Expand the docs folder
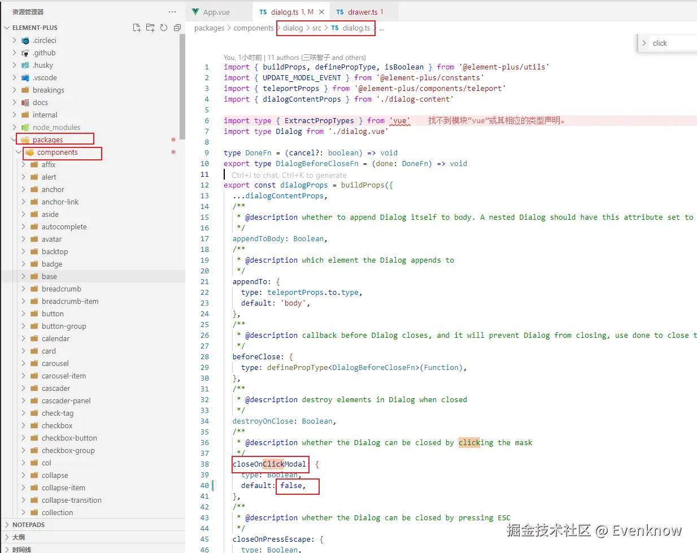Viewport: 697px width, 553px height. click(14, 102)
